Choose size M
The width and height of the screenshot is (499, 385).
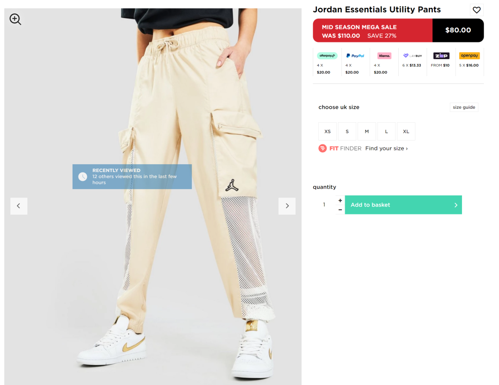point(366,131)
